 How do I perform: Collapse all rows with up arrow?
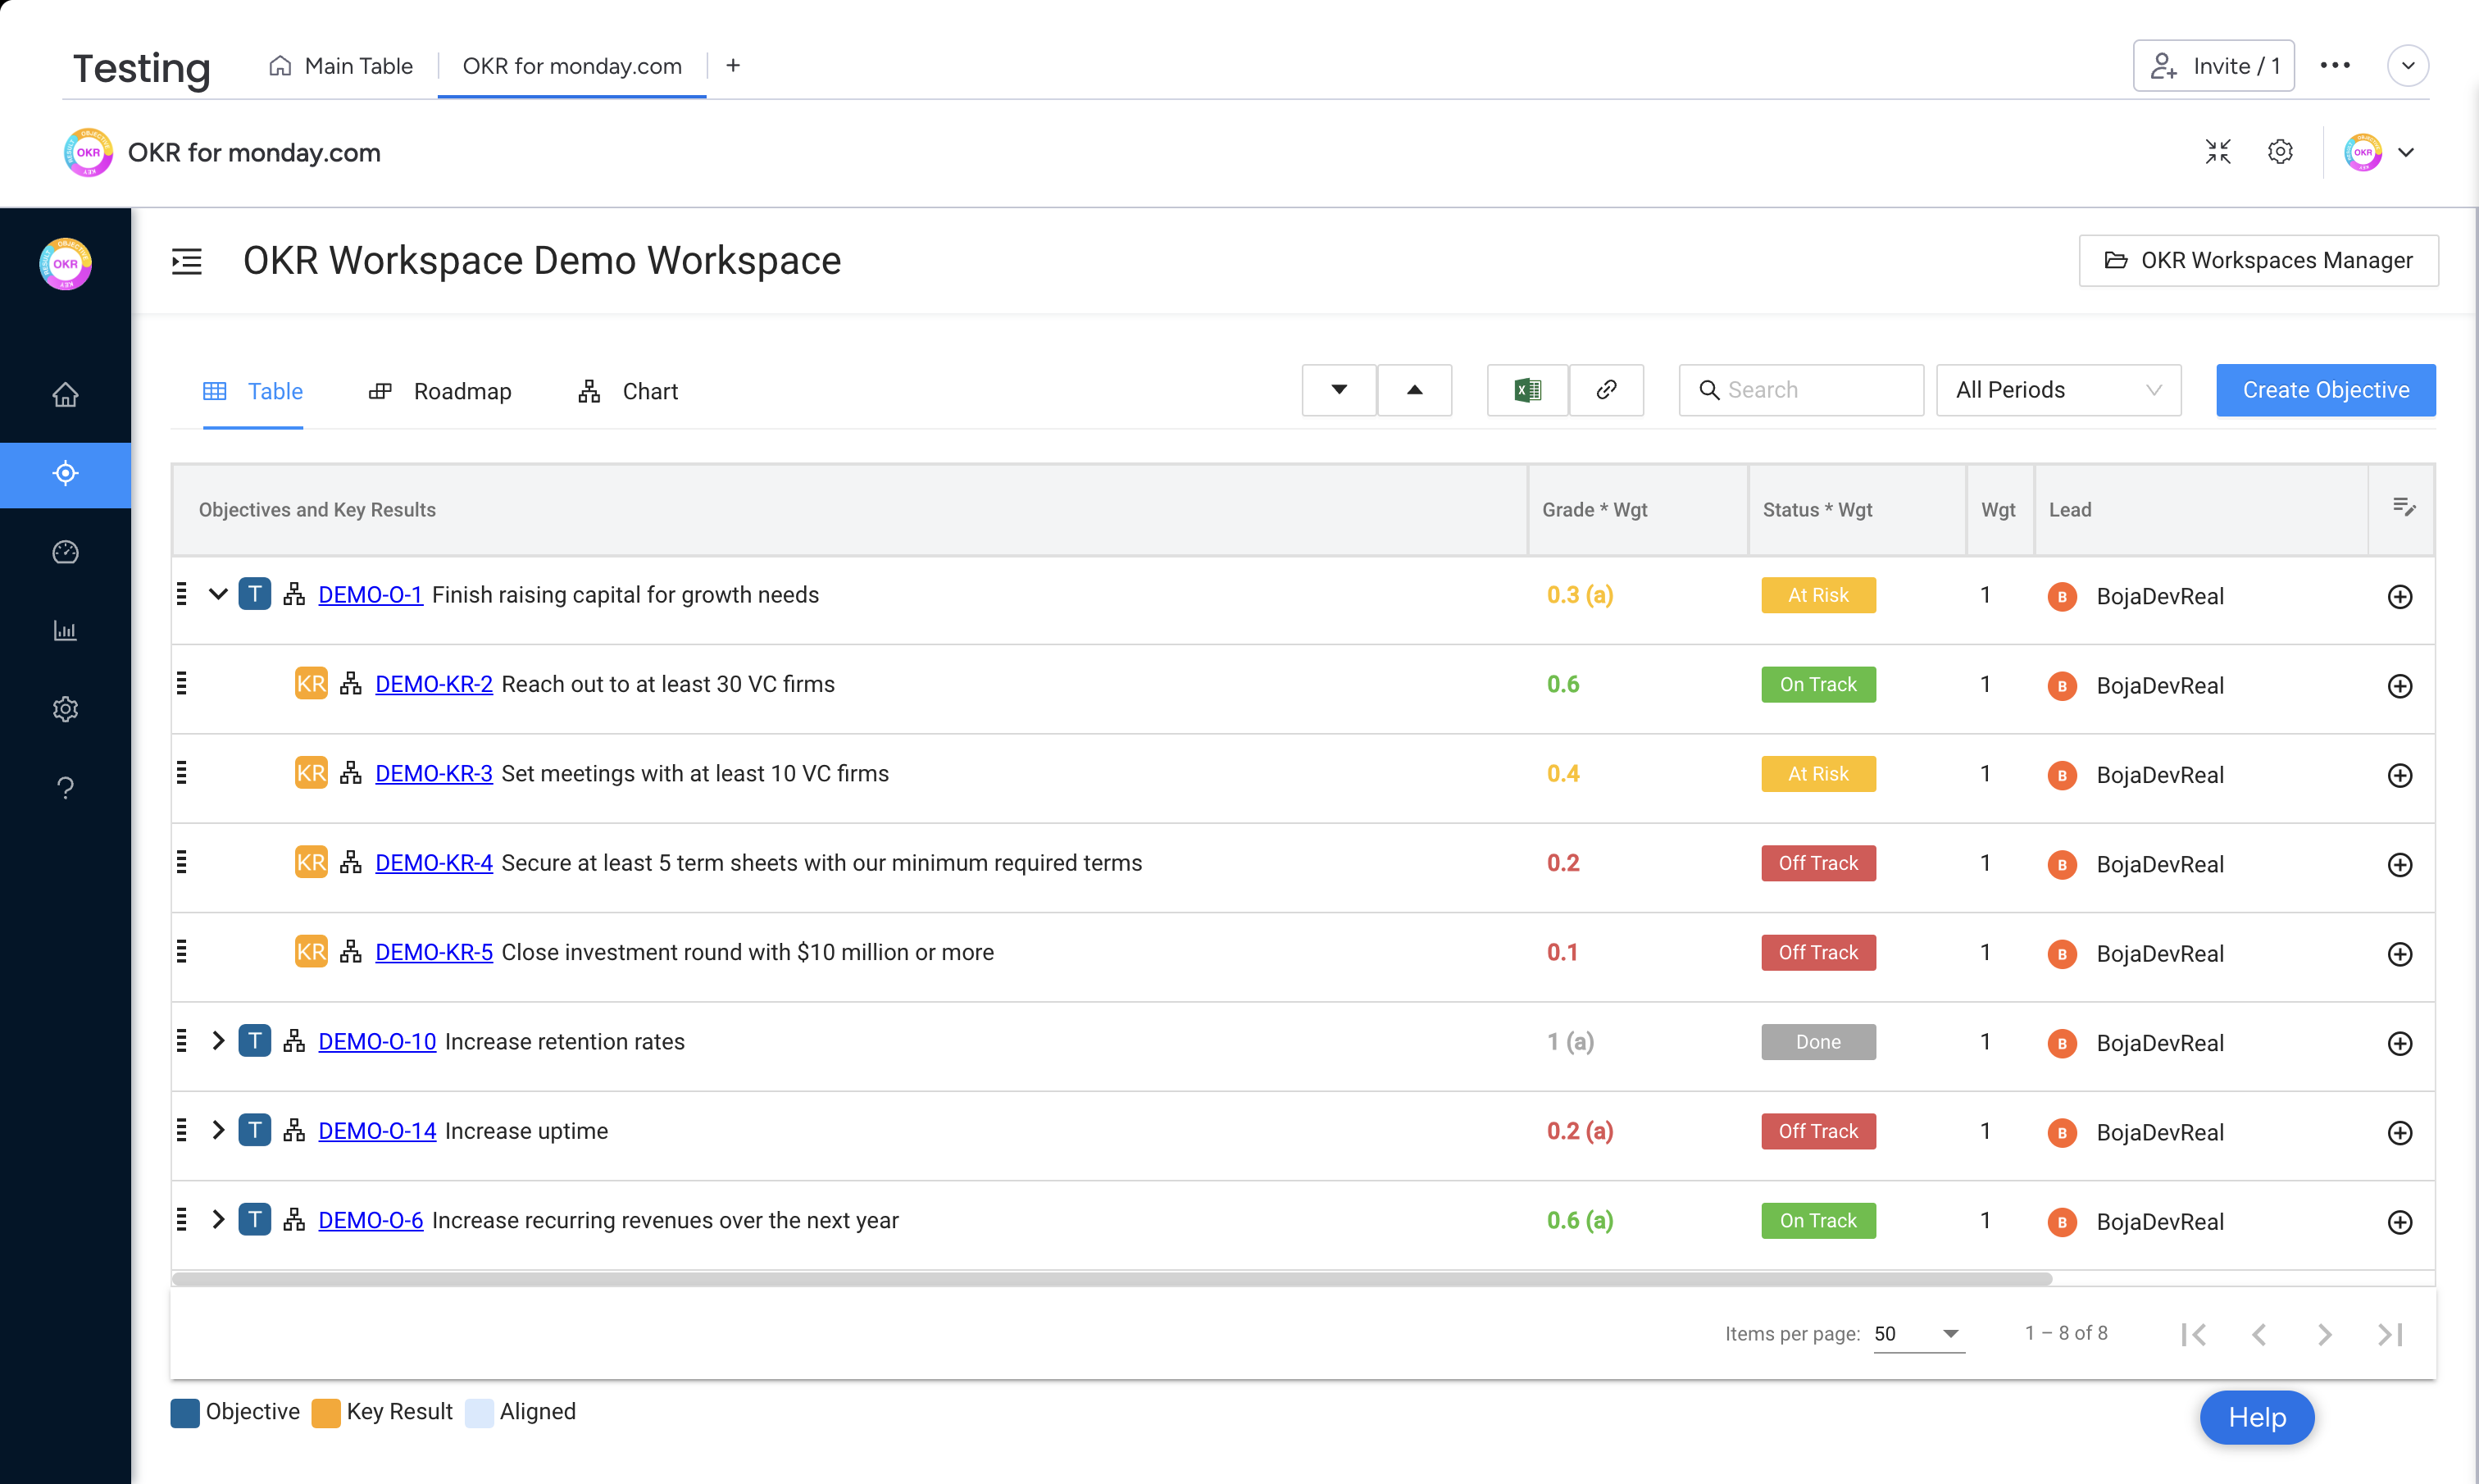pyautogui.click(x=1413, y=390)
